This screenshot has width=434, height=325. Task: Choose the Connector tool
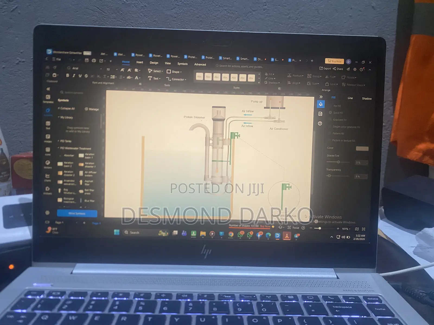pos(176,79)
